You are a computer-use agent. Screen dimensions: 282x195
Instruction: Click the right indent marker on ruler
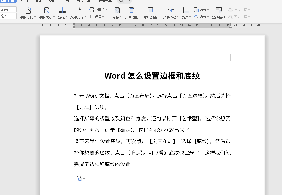click(230, 26)
